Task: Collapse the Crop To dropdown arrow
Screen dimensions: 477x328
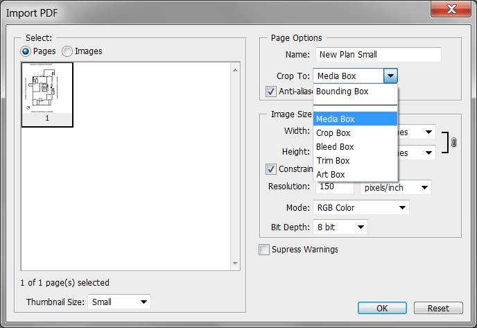Action: coord(391,76)
